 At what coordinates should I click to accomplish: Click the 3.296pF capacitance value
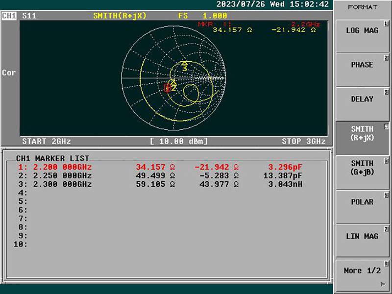click(285, 167)
